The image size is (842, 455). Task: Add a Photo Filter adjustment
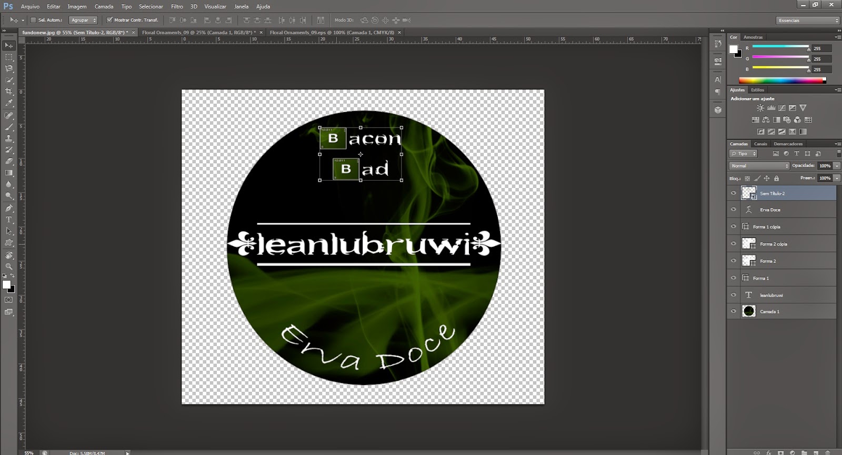pos(787,120)
